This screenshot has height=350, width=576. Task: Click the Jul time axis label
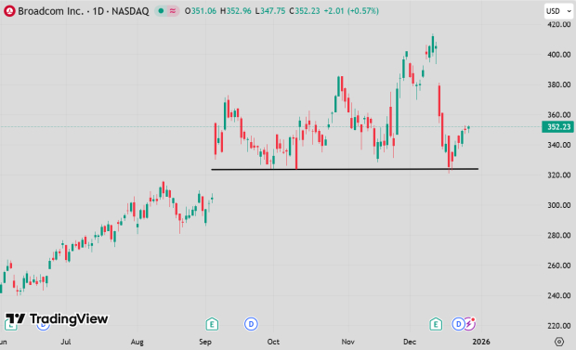pyautogui.click(x=66, y=342)
